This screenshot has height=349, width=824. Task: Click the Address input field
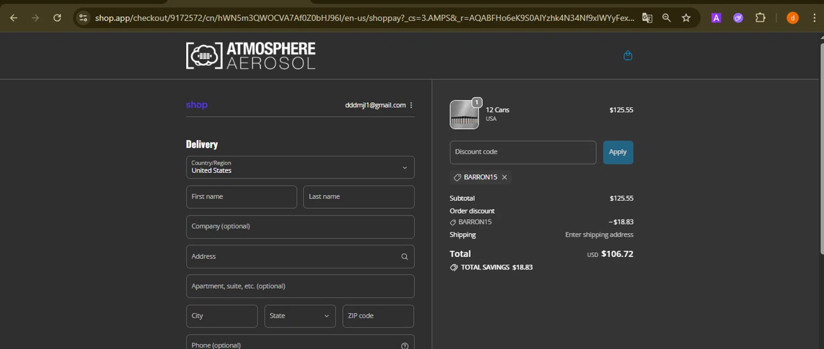(x=300, y=256)
